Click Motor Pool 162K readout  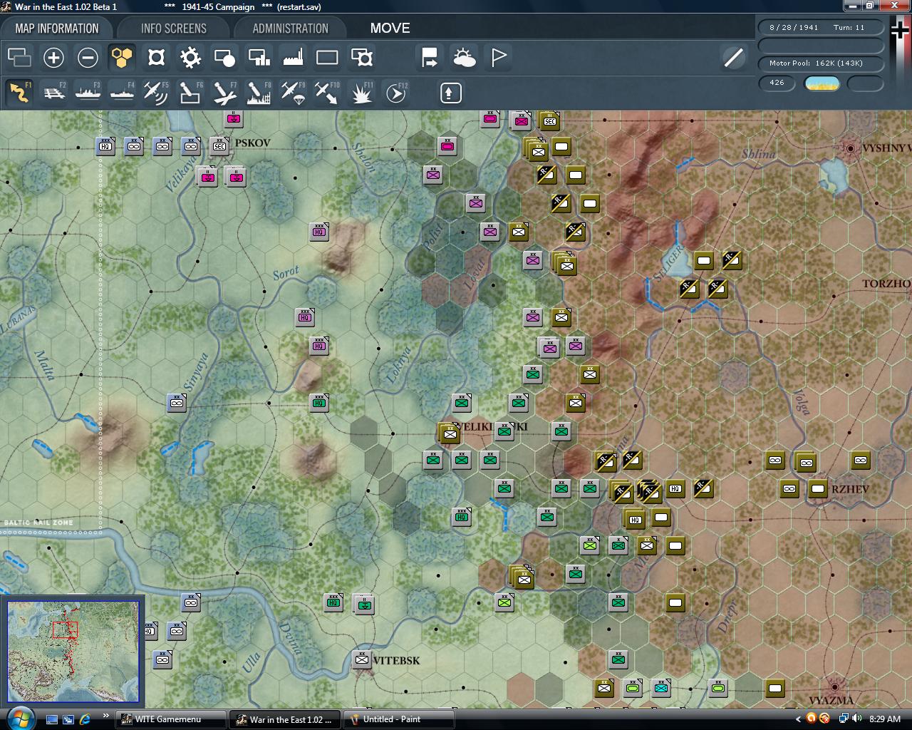pyautogui.click(x=821, y=63)
